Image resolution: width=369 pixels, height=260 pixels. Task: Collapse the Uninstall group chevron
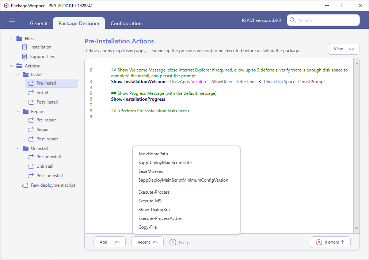click(x=18, y=148)
